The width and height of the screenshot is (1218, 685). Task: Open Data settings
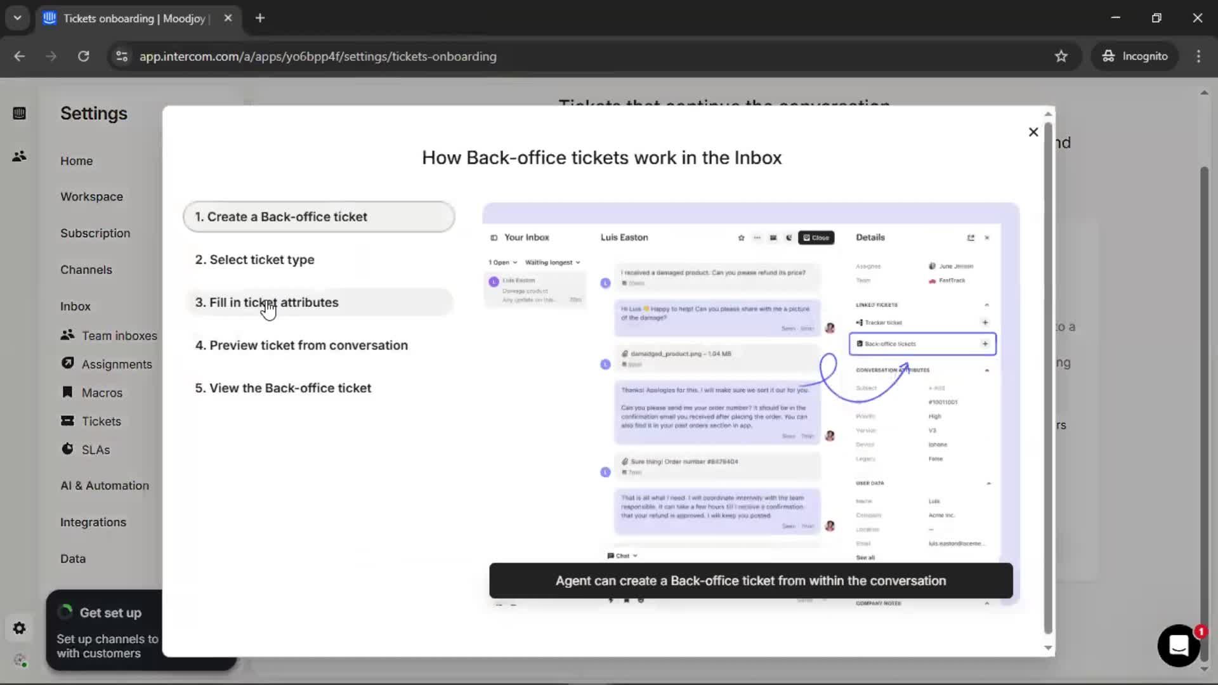click(x=73, y=559)
